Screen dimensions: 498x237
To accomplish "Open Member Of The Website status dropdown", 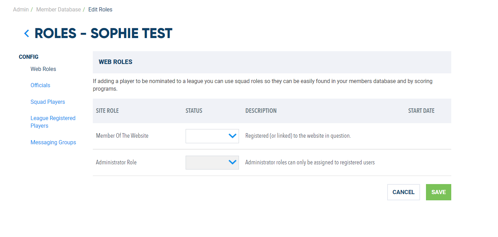I will [x=212, y=136].
